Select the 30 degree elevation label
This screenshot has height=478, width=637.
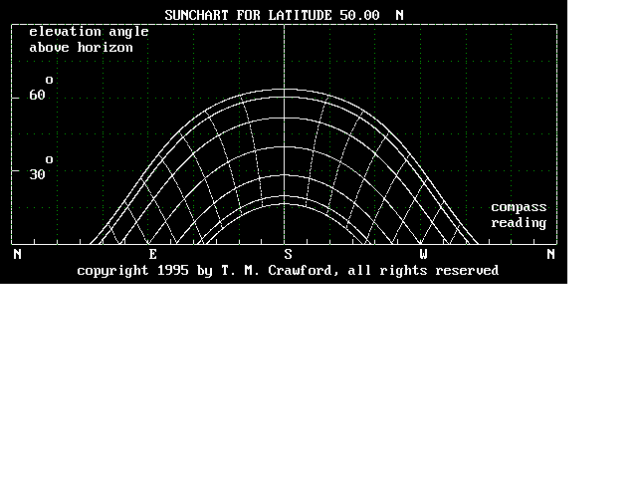pos(37,174)
